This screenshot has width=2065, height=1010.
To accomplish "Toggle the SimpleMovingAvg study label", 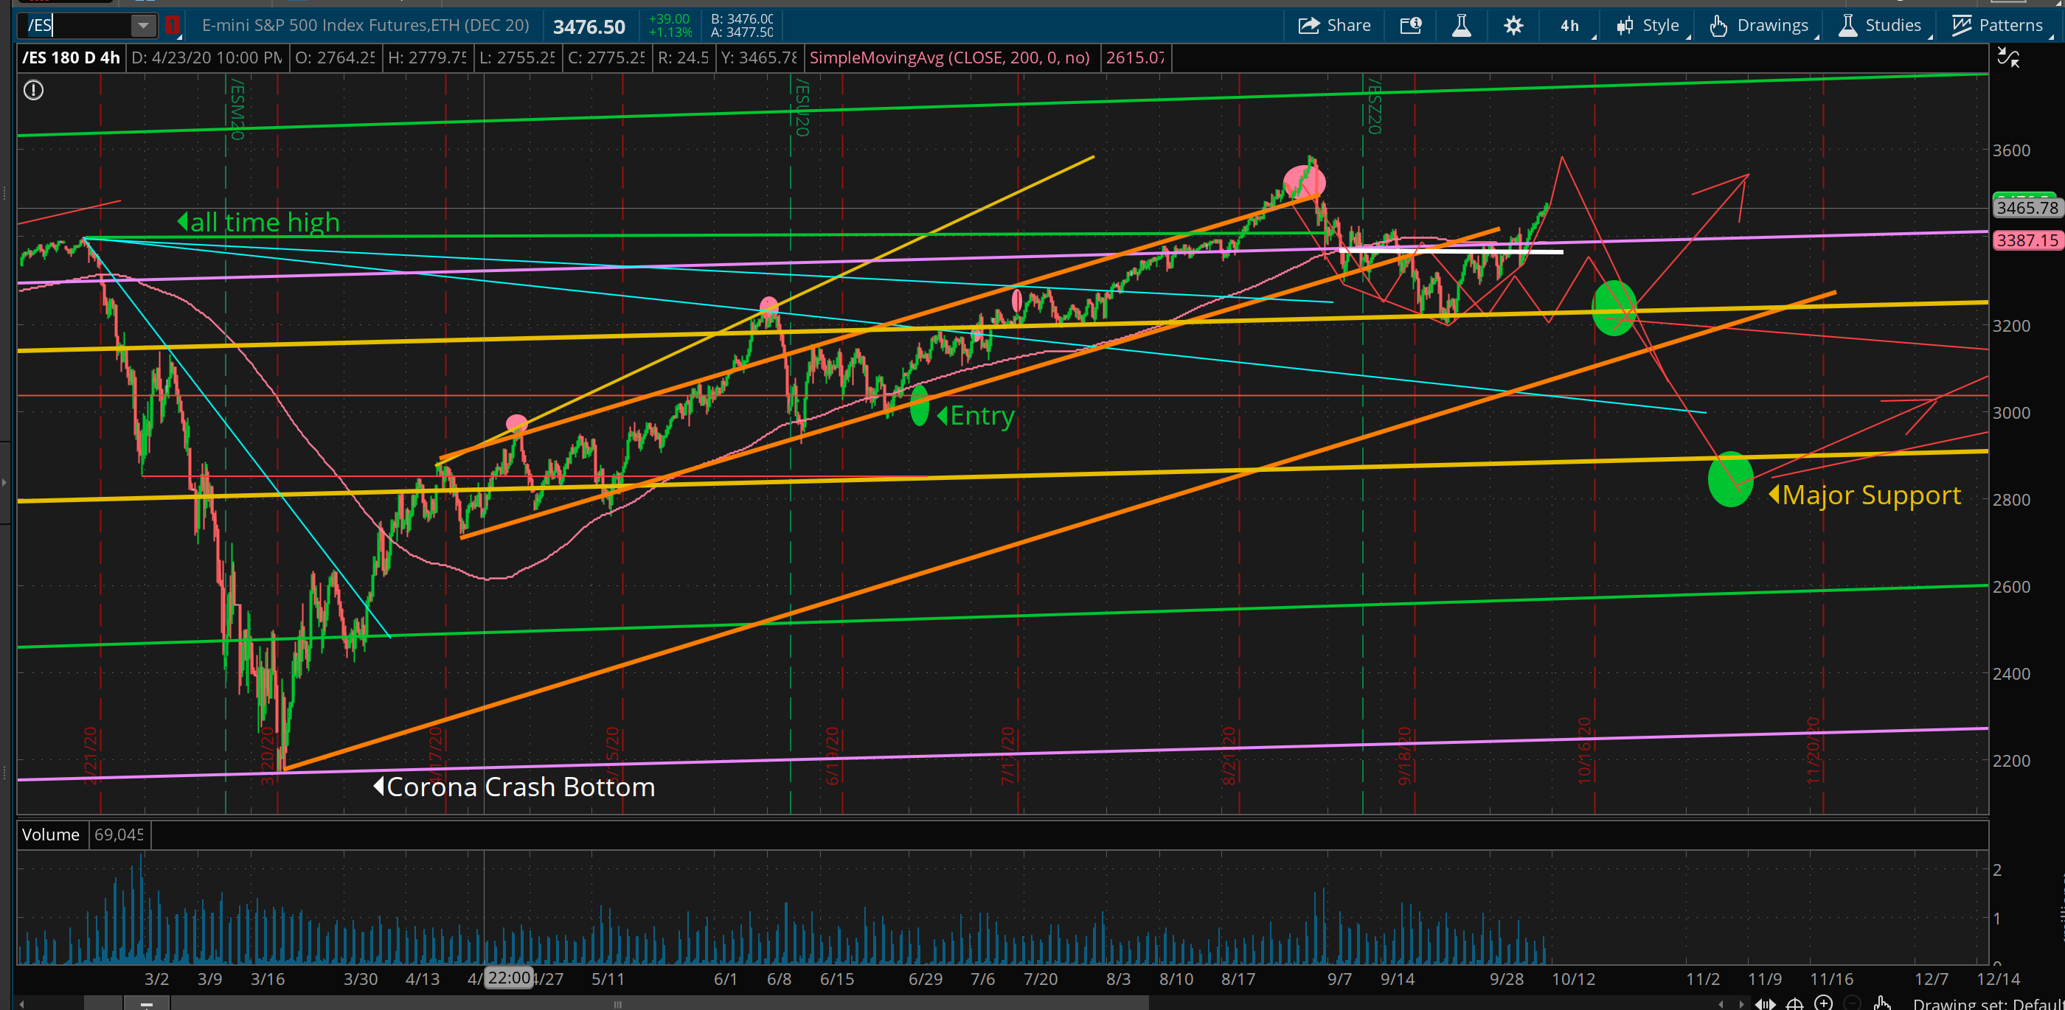I will [949, 58].
